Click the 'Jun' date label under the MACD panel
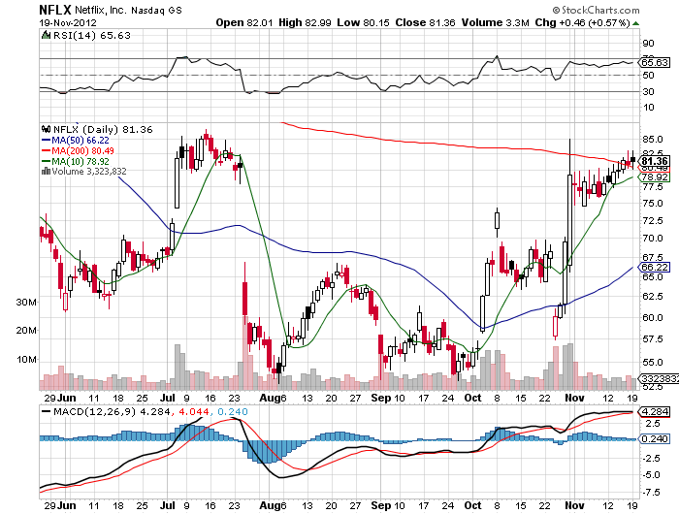Viewport: 679px width, 514px height. 67,505
